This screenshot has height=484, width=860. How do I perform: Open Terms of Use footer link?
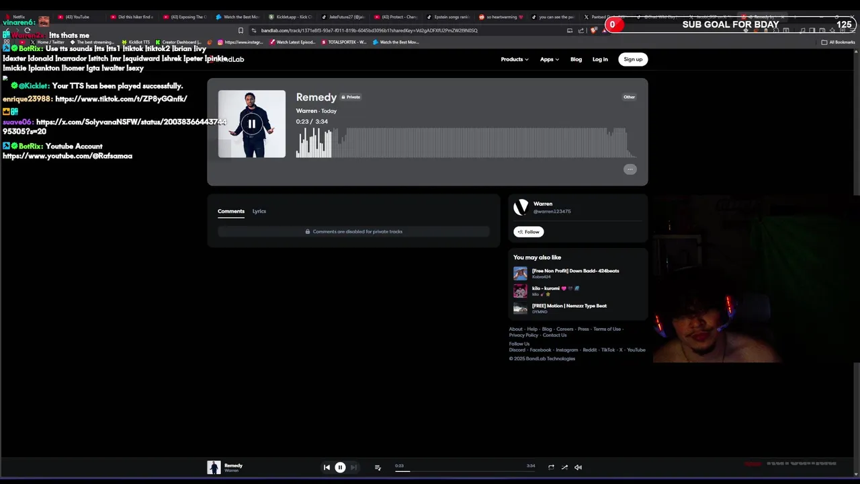point(607,329)
